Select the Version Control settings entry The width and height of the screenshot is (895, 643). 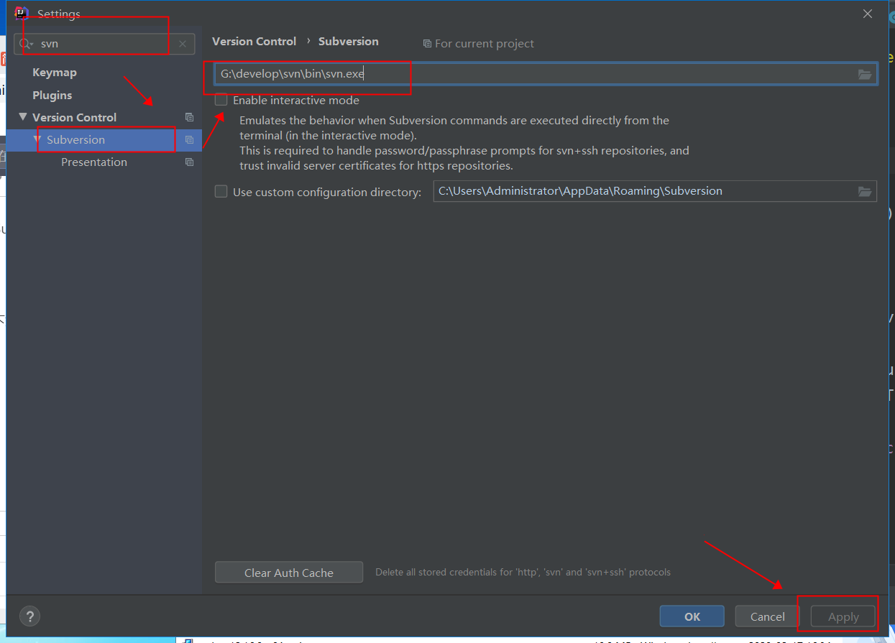pos(74,117)
